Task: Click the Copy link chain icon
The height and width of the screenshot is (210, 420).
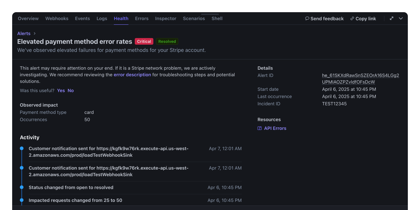Action: (x=352, y=19)
